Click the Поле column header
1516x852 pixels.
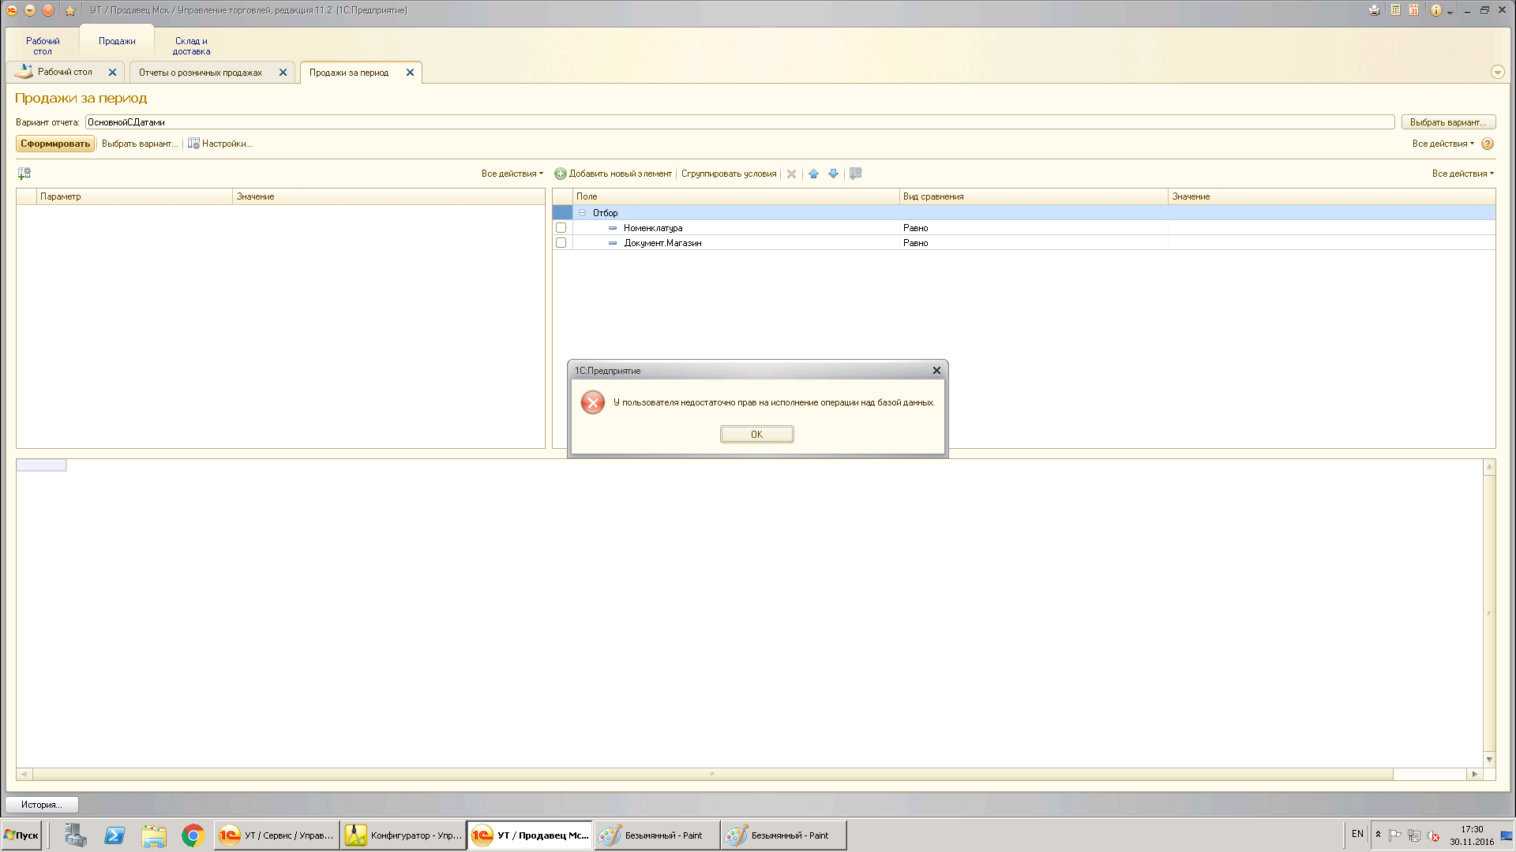tap(736, 196)
